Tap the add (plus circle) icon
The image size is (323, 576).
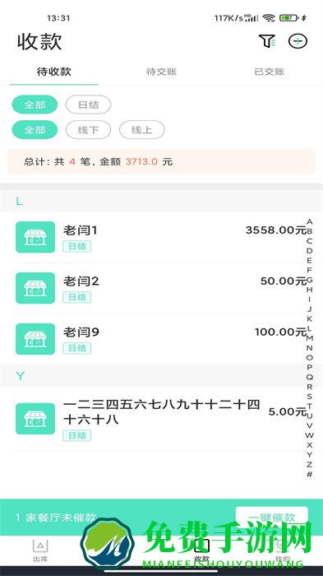[298, 41]
